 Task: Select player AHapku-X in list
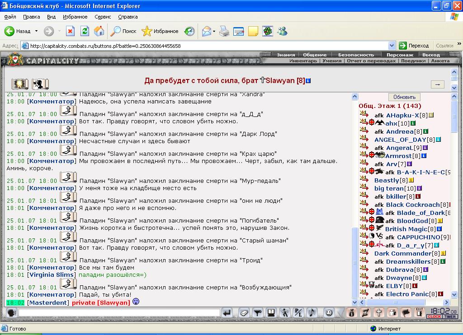pyautogui.click(x=402, y=115)
